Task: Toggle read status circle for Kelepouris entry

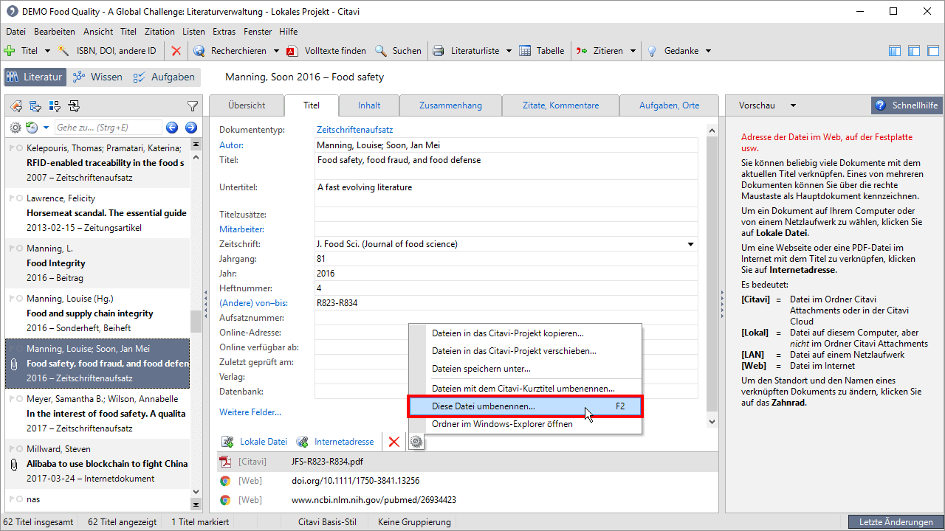Action: pos(19,148)
